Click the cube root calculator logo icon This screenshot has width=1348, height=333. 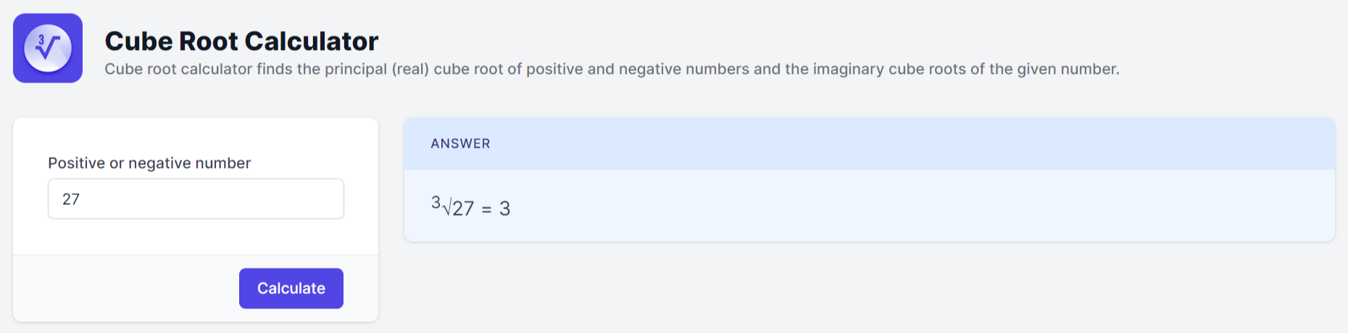tap(48, 48)
